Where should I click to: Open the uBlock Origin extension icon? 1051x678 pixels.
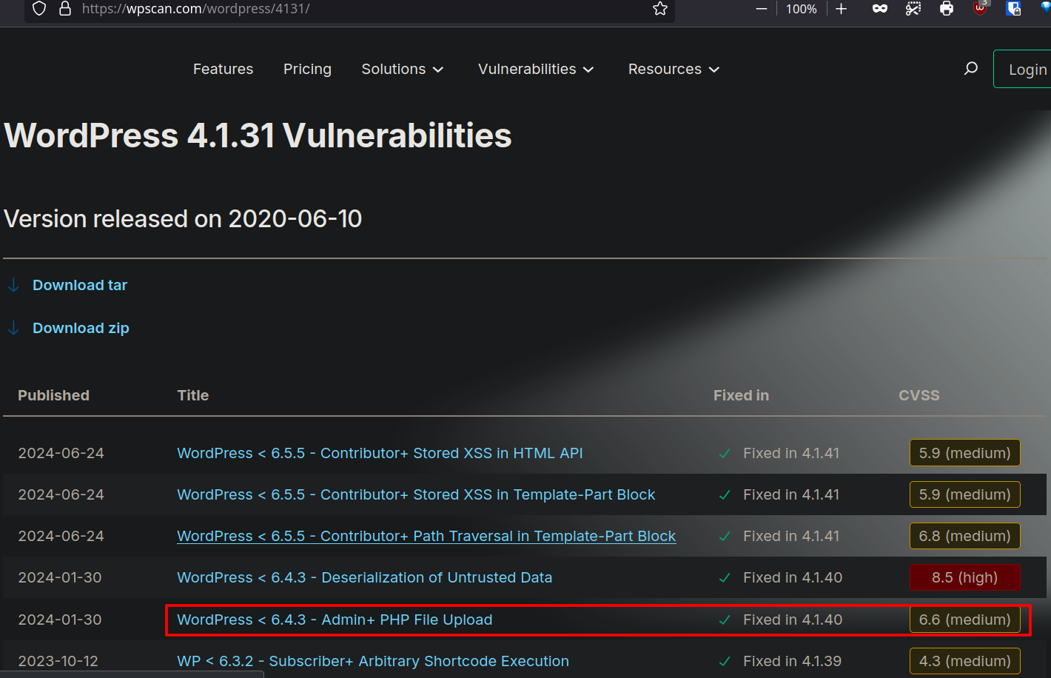coord(980,9)
